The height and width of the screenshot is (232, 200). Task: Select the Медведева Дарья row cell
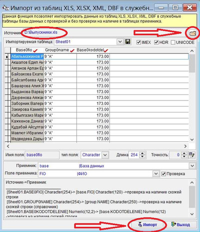point(27,139)
